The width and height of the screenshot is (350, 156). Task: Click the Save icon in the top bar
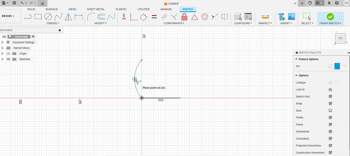tap(14, 3)
